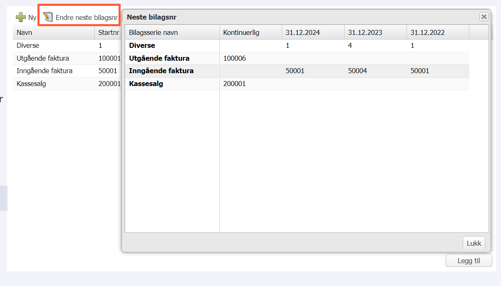Image resolution: width=501 pixels, height=286 pixels.
Task: Select Kassesalg row in dialog table
Action: [x=146, y=84]
